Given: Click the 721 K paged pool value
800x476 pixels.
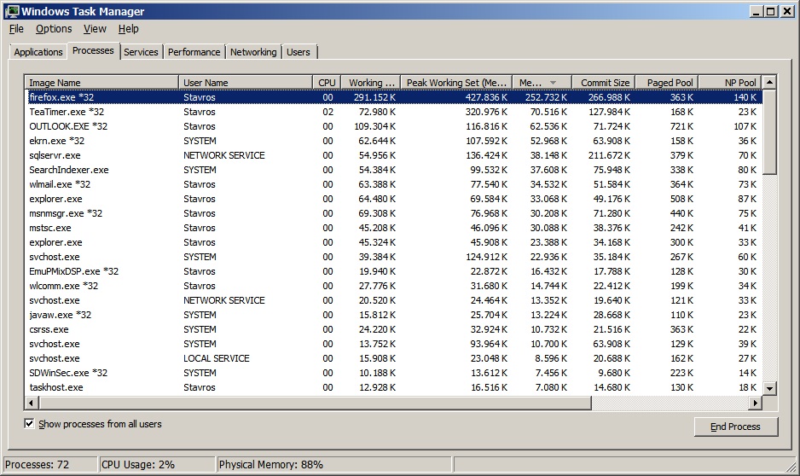Looking at the screenshot, I should coord(681,126).
